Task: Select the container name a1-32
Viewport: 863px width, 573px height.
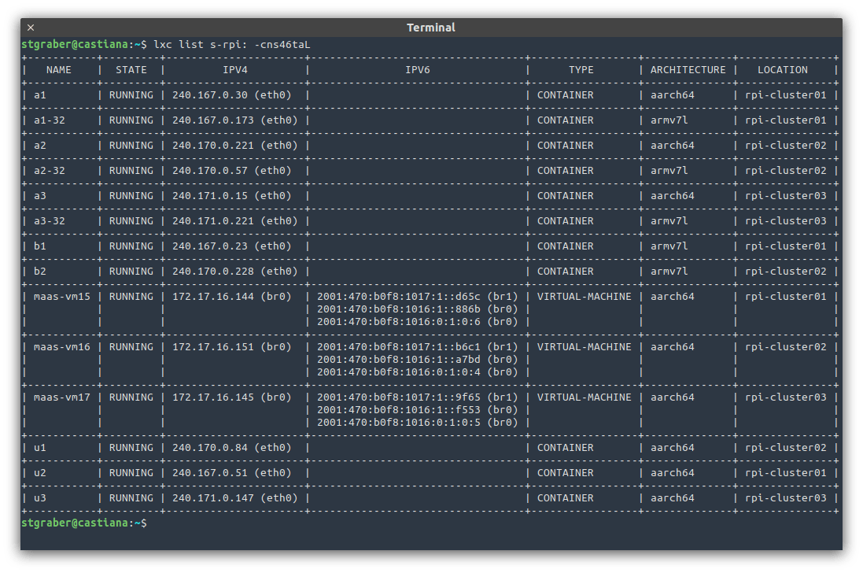Action: tap(49, 120)
